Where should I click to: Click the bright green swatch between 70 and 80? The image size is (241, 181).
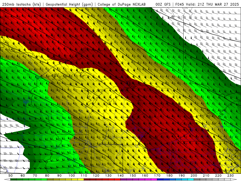(x=44, y=179)
